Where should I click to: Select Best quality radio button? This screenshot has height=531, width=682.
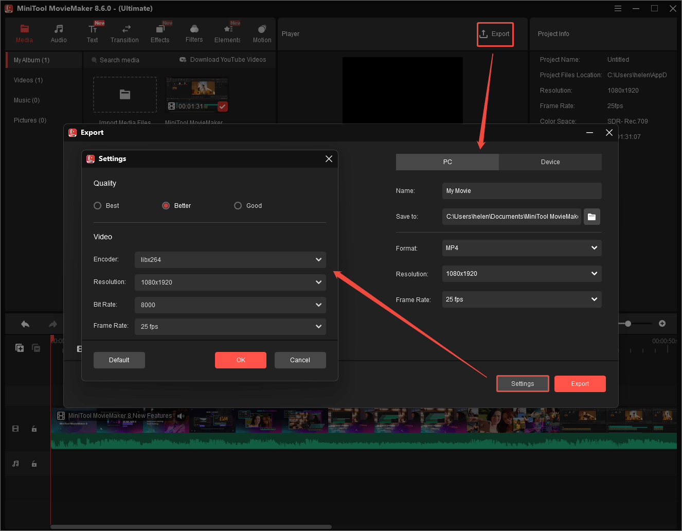pos(98,206)
